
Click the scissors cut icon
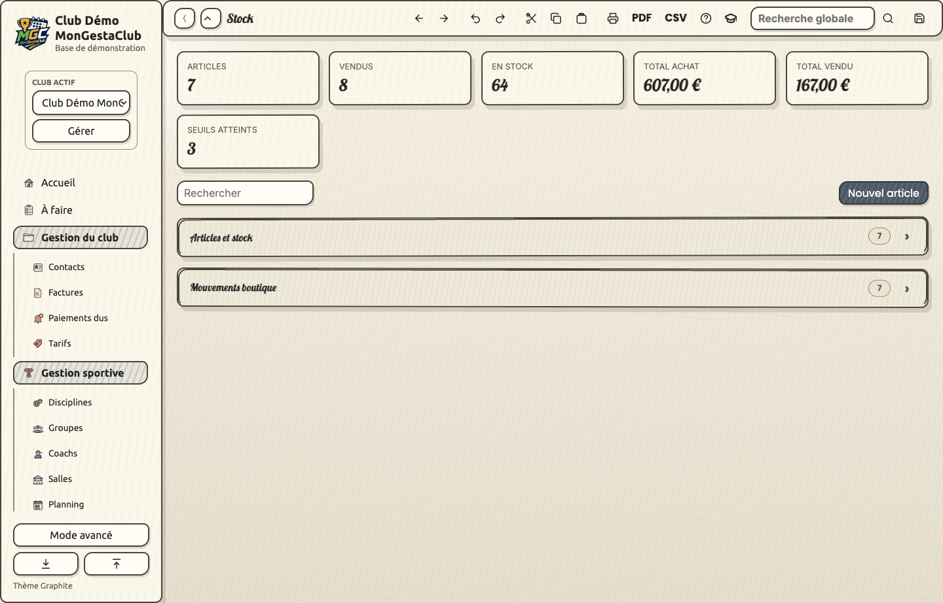click(x=531, y=18)
